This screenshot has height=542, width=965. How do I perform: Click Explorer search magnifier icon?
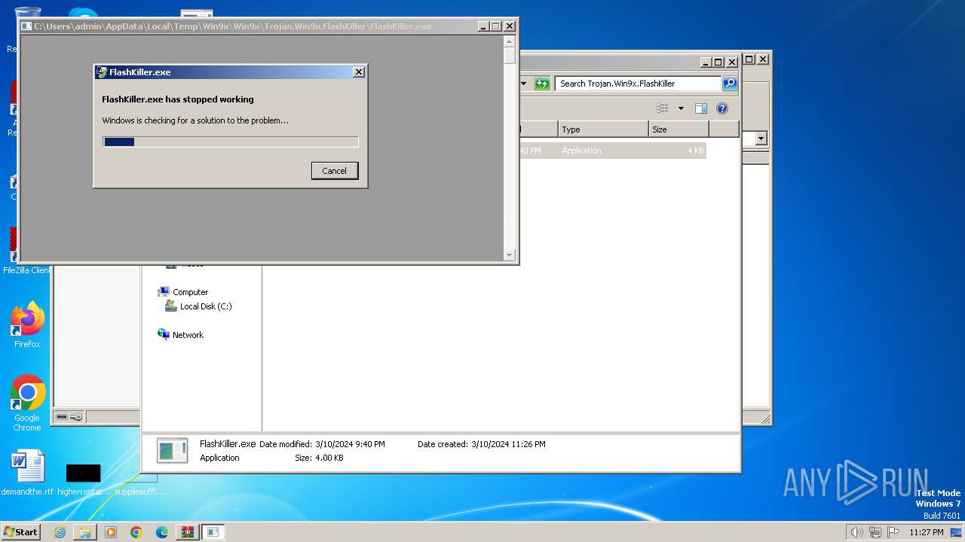point(730,84)
